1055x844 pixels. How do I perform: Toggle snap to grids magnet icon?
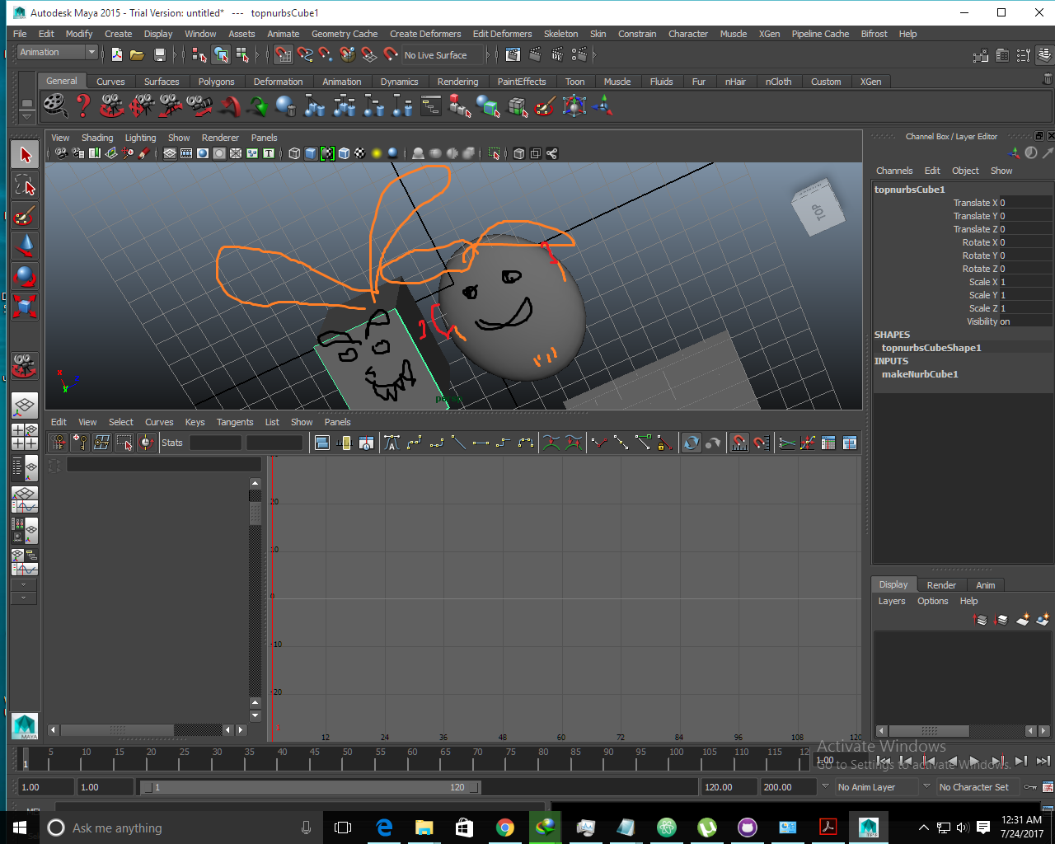click(284, 54)
